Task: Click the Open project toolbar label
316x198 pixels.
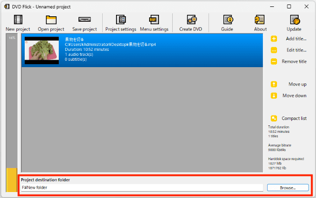Action: pyautogui.click(x=51, y=29)
